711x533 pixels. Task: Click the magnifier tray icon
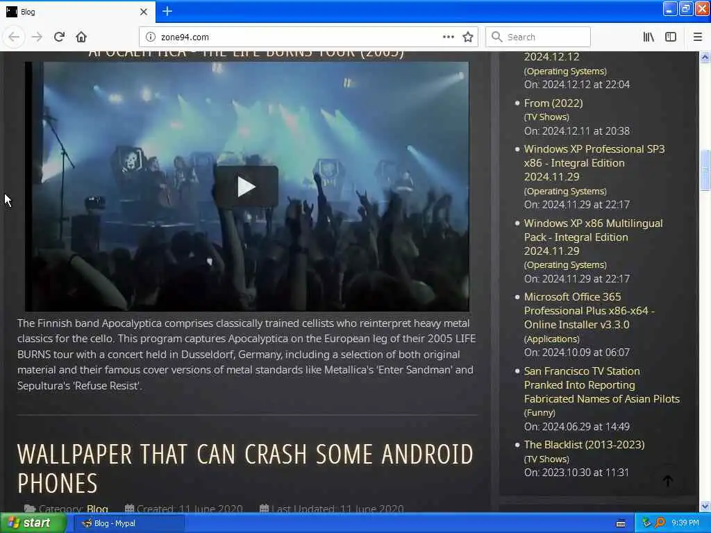(660, 523)
